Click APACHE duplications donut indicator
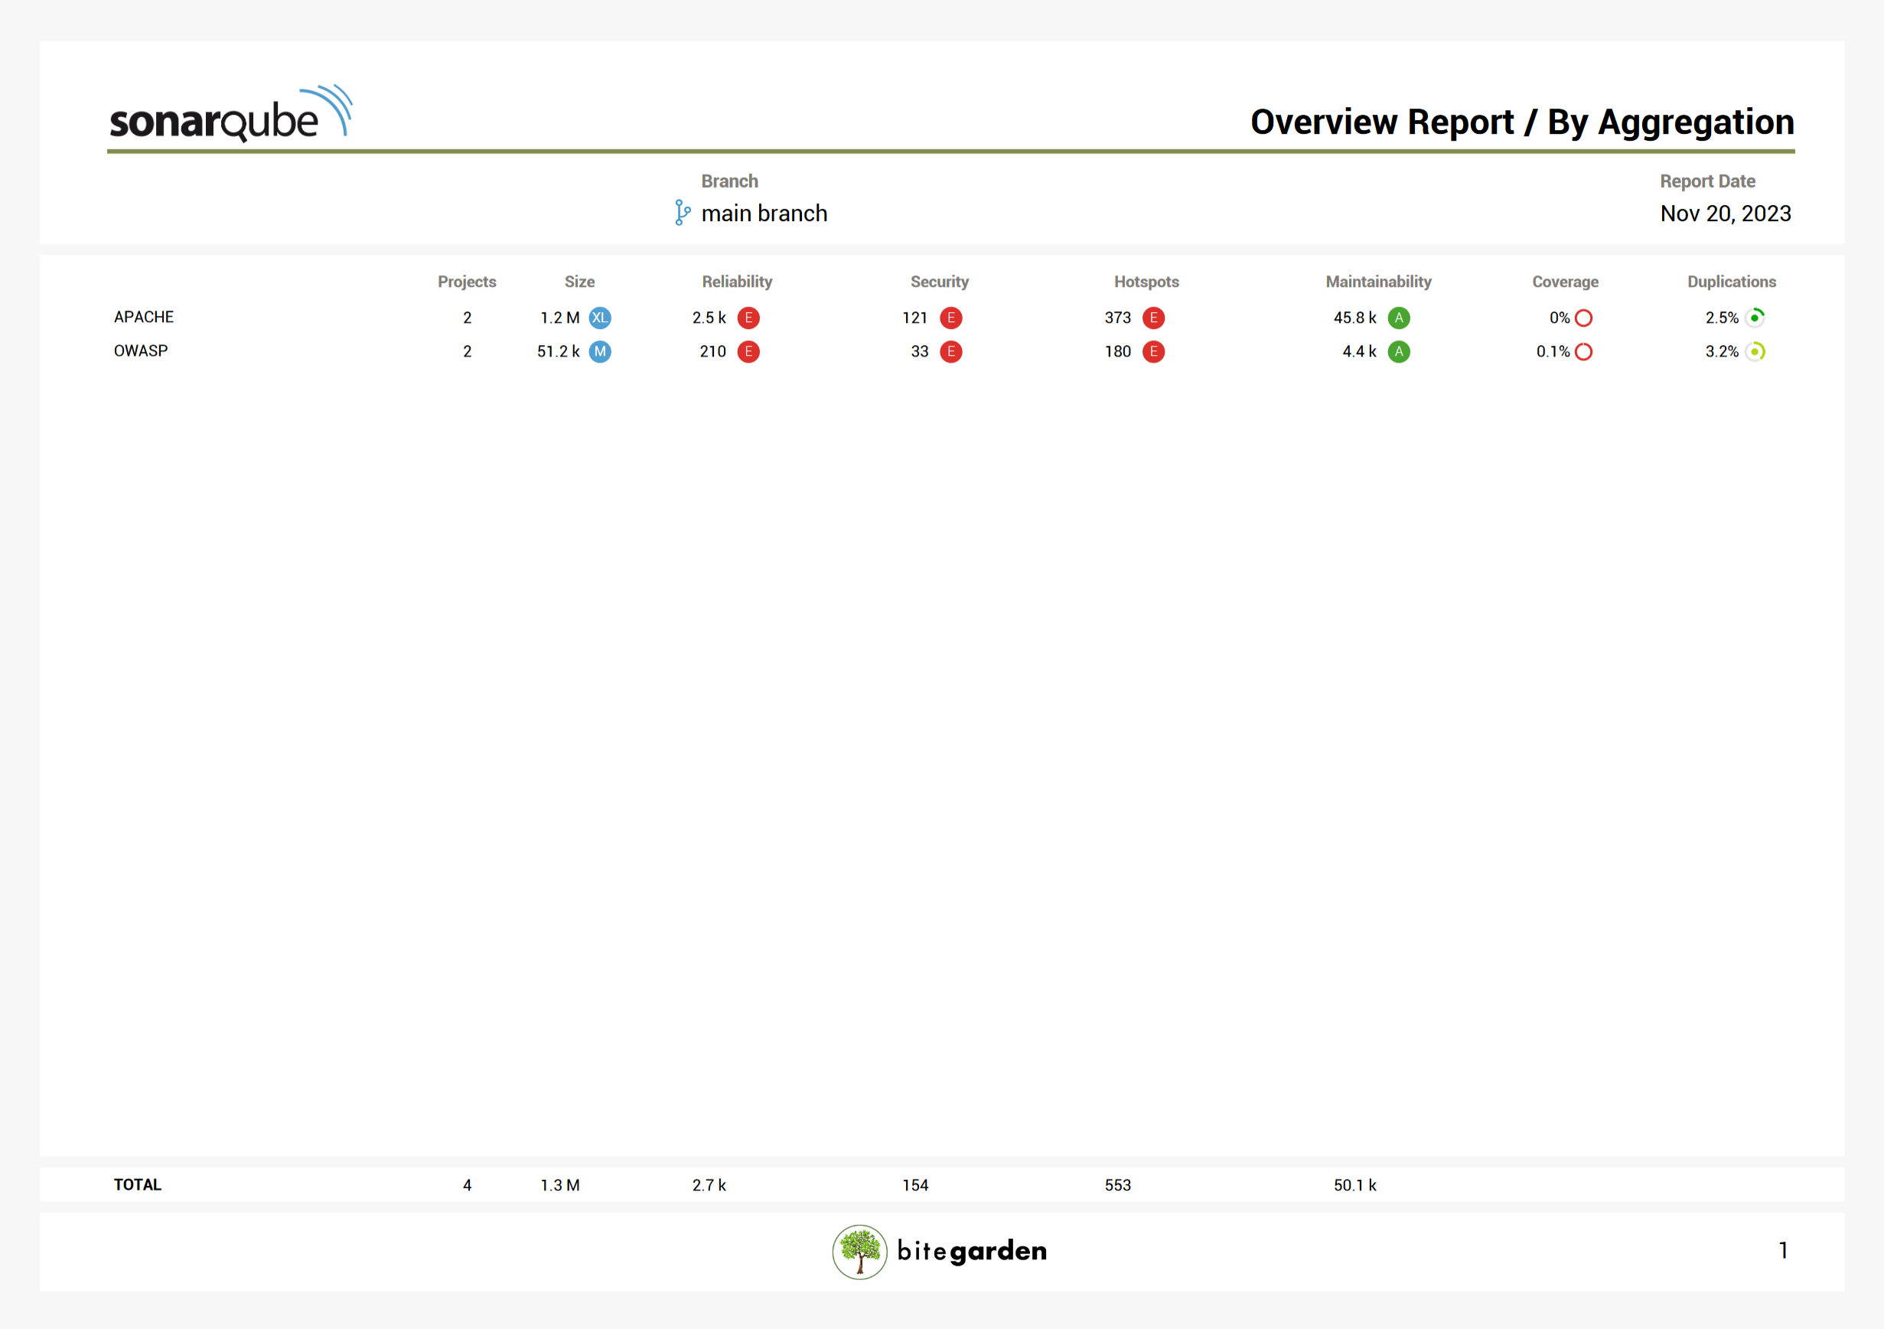 tap(1755, 318)
